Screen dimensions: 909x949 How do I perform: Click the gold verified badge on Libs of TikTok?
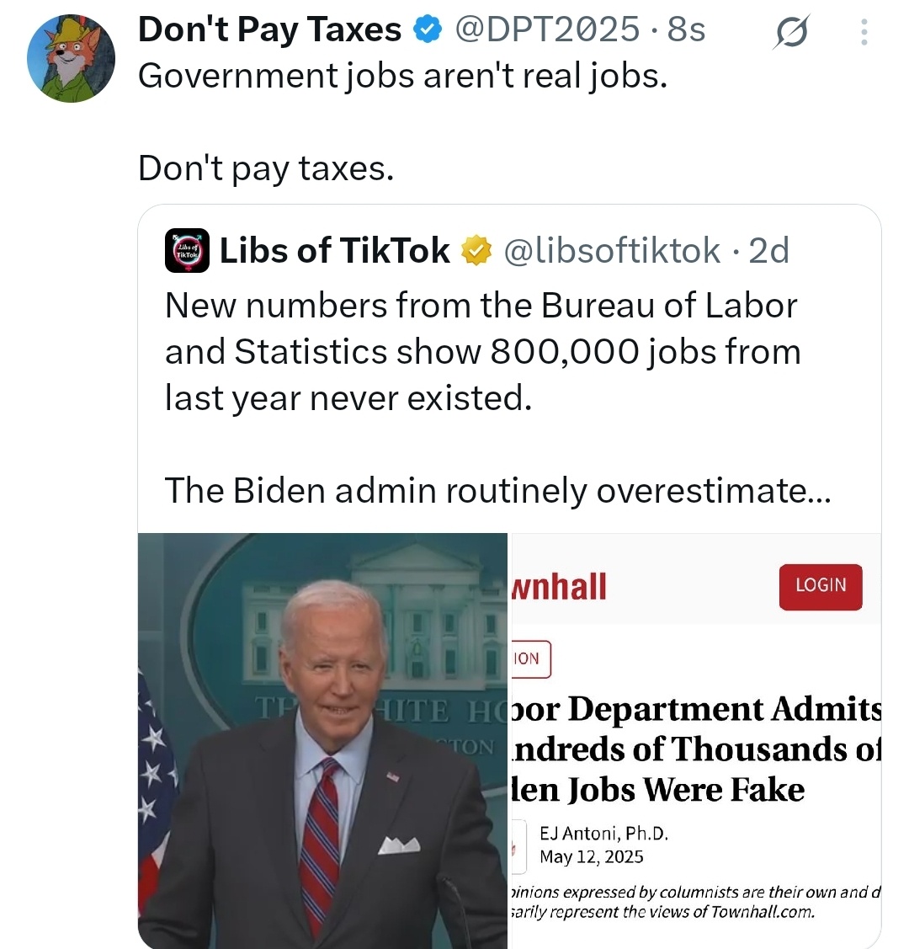point(476,251)
